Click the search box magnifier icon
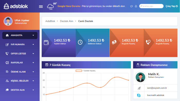The width and height of the screenshot is (180, 101). 141,6
